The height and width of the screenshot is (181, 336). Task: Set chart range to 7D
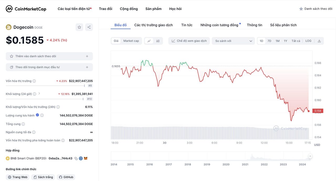pos(269,41)
